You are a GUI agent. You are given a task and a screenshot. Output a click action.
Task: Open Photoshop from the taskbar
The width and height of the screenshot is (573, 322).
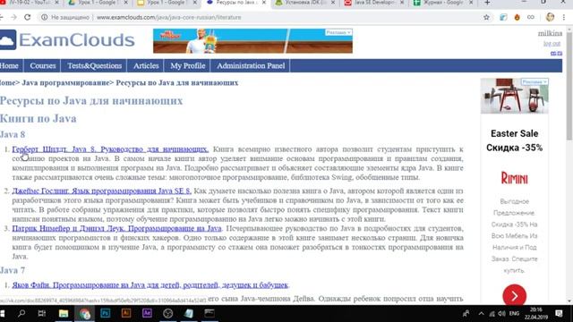click(106, 313)
